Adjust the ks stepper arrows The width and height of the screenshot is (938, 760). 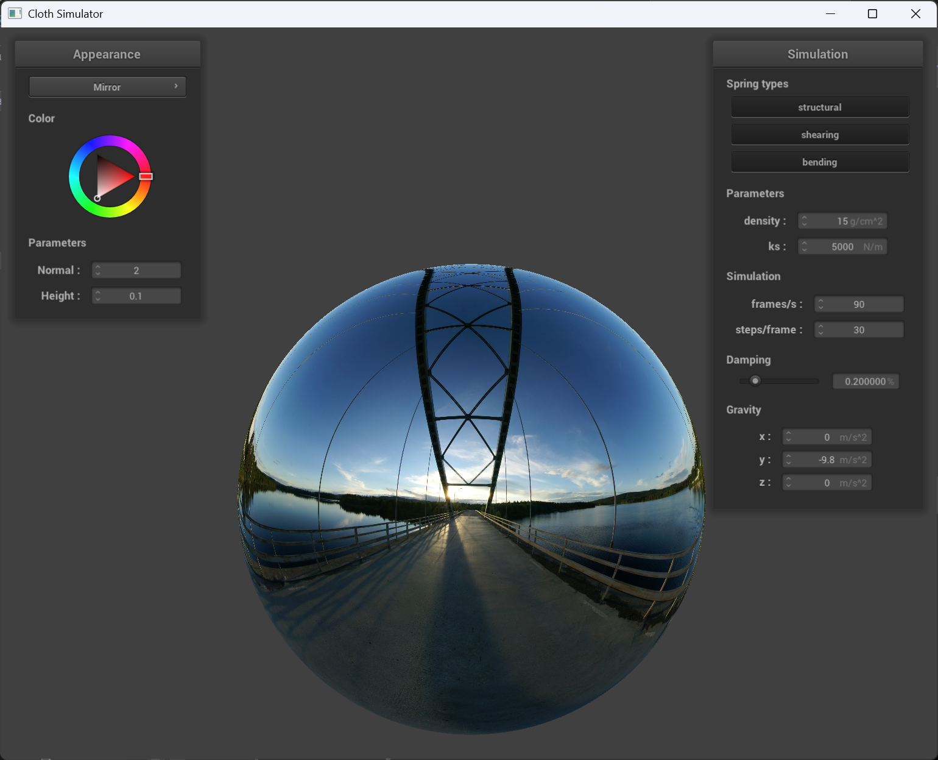coord(805,246)
